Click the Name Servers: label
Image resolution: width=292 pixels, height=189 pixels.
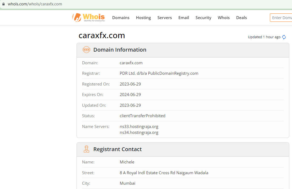96,127
